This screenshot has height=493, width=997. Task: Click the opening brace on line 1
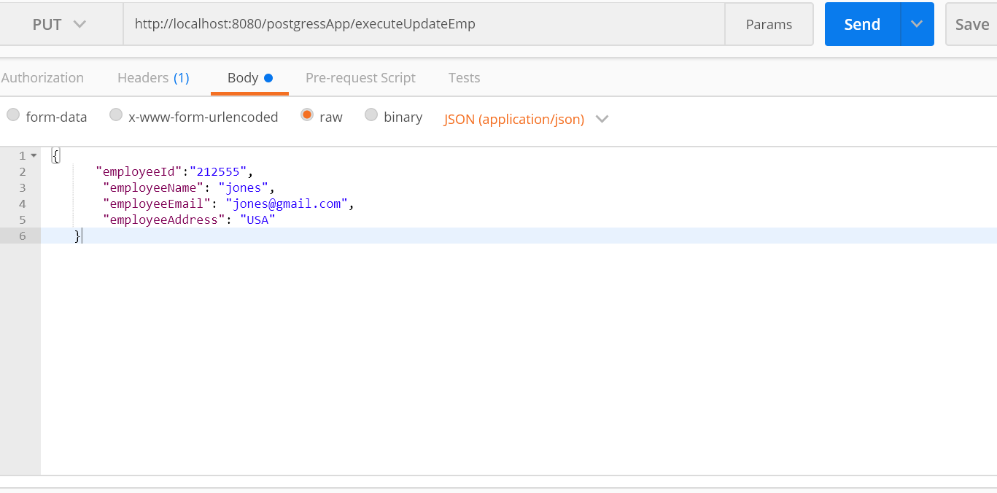pos(55,155)
